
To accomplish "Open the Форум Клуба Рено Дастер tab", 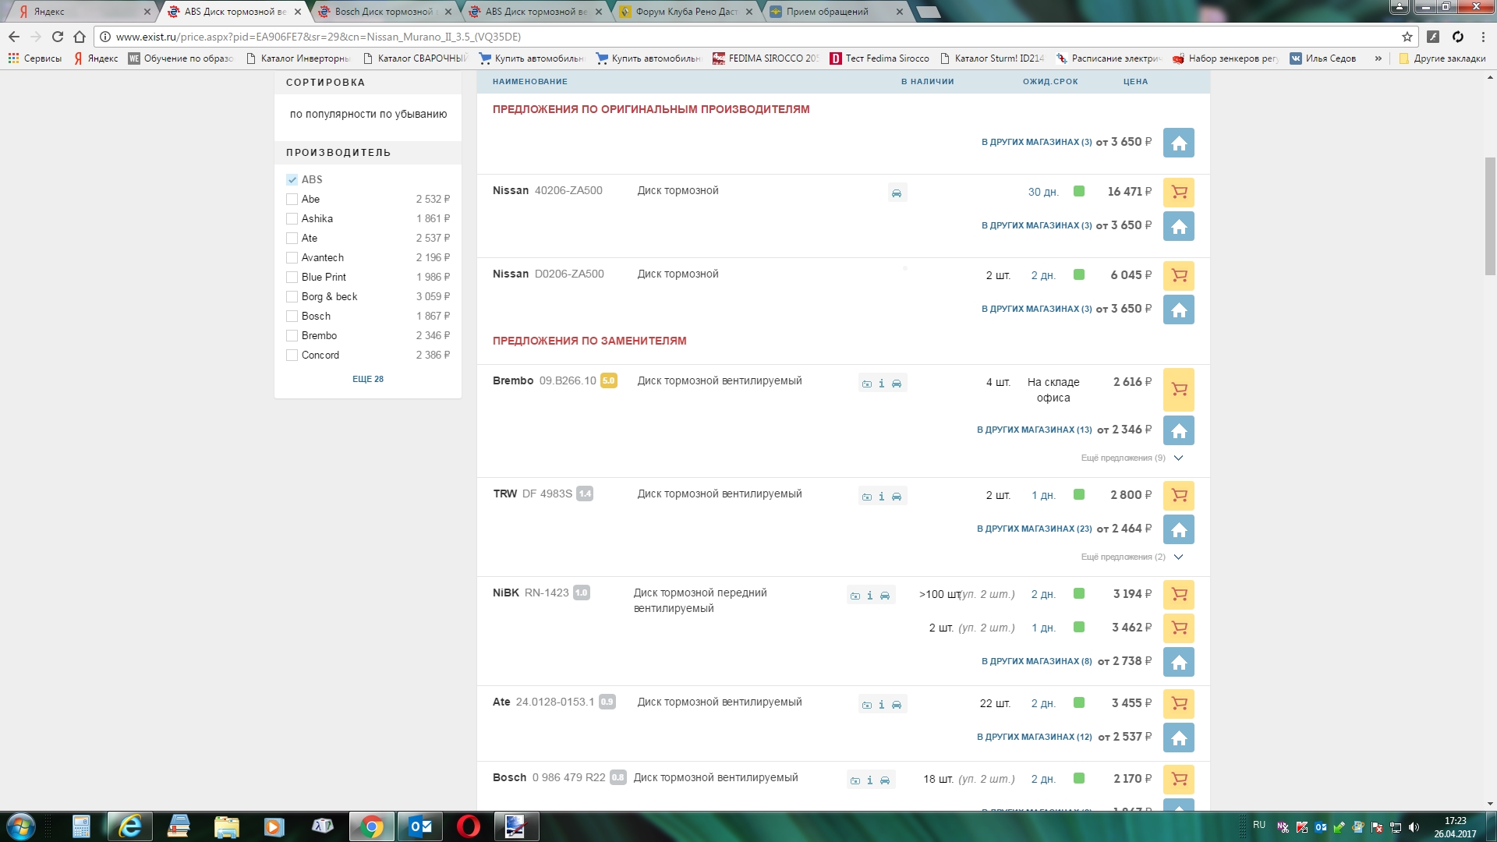I will click(685, 12).
